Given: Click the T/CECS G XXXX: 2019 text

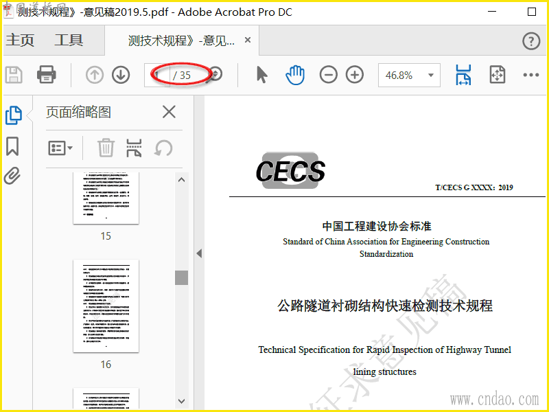Looking at the screenshot, I should click(x=474, y=187).
